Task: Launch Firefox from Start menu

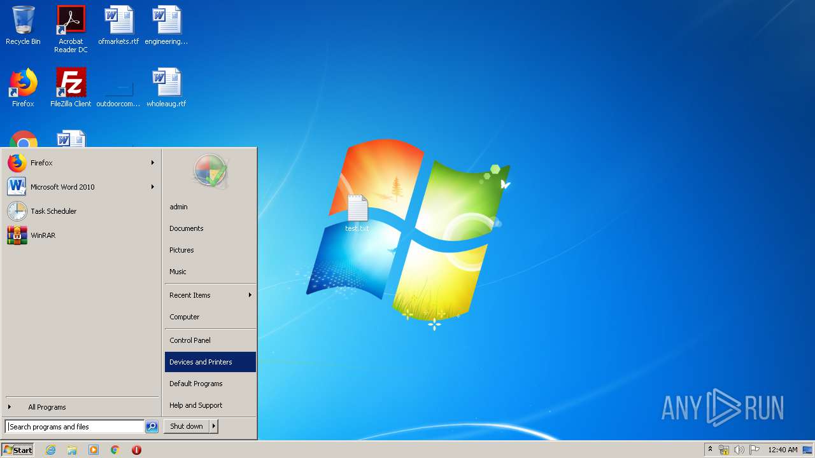Action: point(81,163)
